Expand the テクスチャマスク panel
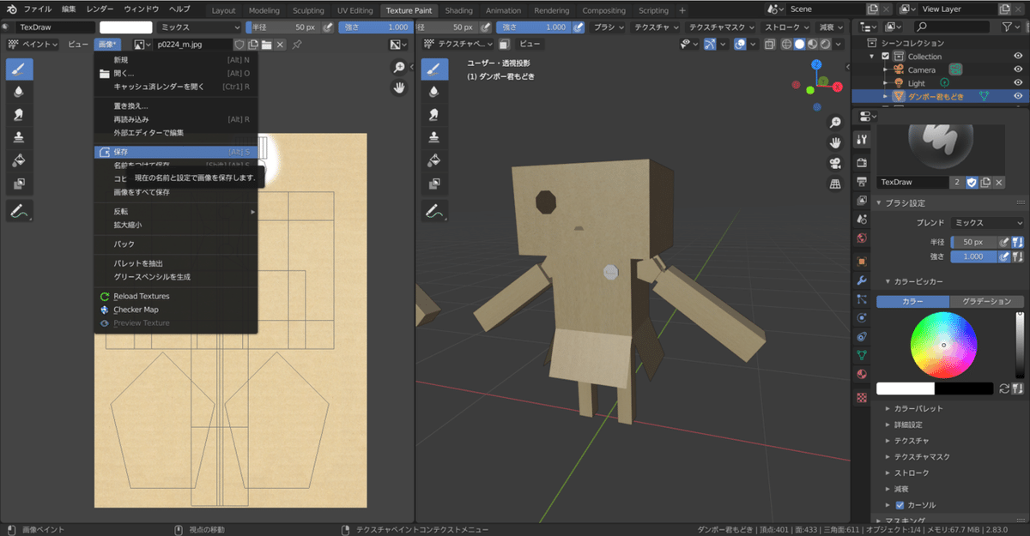Image resolution: width=1030 pixels, height=536 pixels. (921, 456)
